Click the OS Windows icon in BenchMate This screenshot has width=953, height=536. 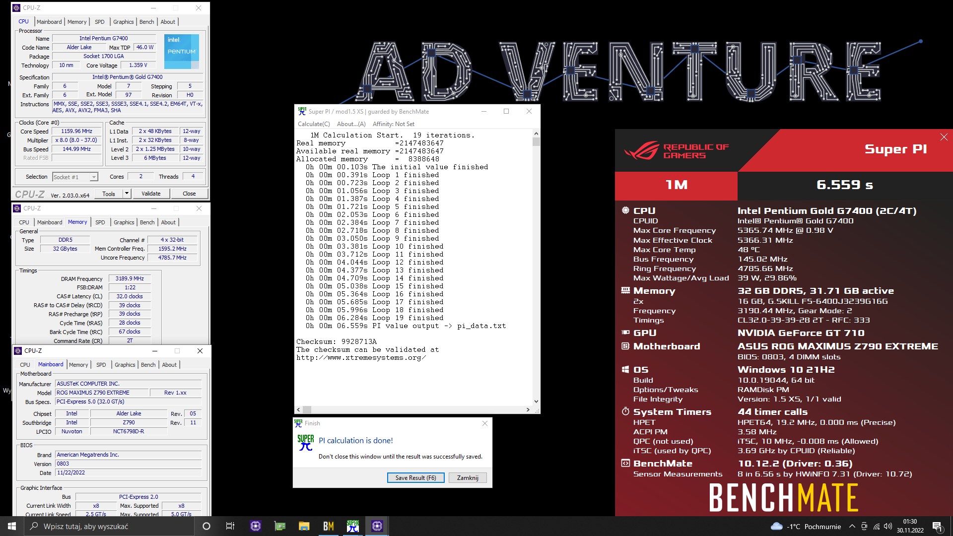pos(625,369)
